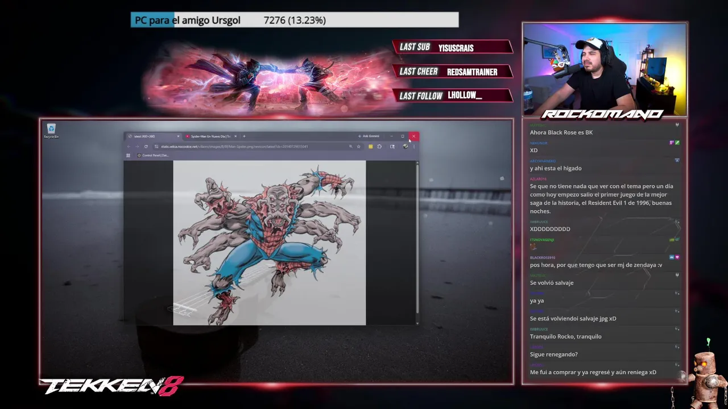
Task: Close the Spider-Man Un Nuevo Dia tab
Action: pyautogui.click(x=235, y=136)
